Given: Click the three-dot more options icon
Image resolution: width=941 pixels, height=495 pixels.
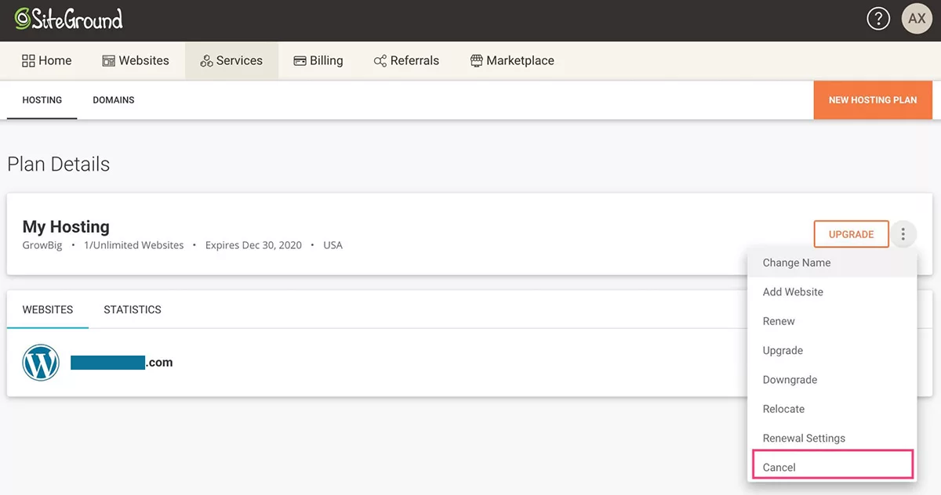Looking at the screenshot, I should coord(903,234).
